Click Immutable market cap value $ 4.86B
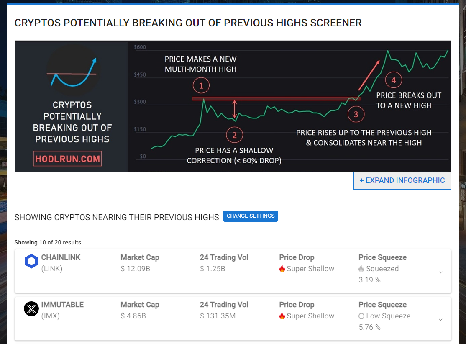Viewport: 466px width, 344px height. pyautogui.click(x=133, y=316)
